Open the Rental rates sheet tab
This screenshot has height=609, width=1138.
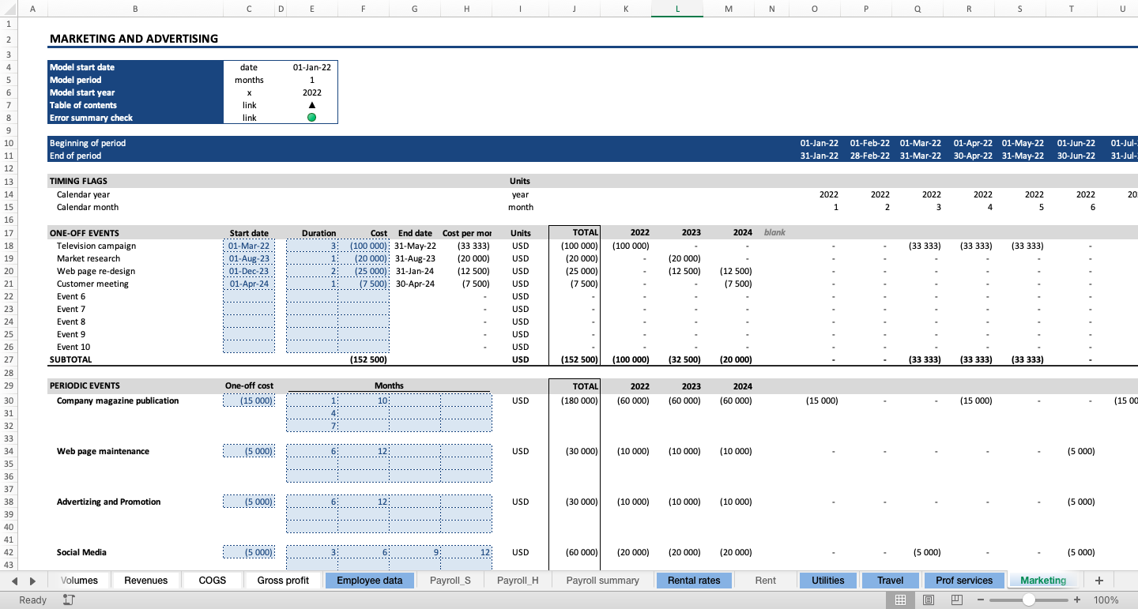point(694,581)
